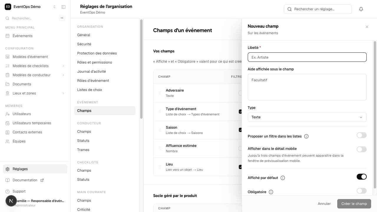Click the Créer le champ button

[x=354, y=204]
